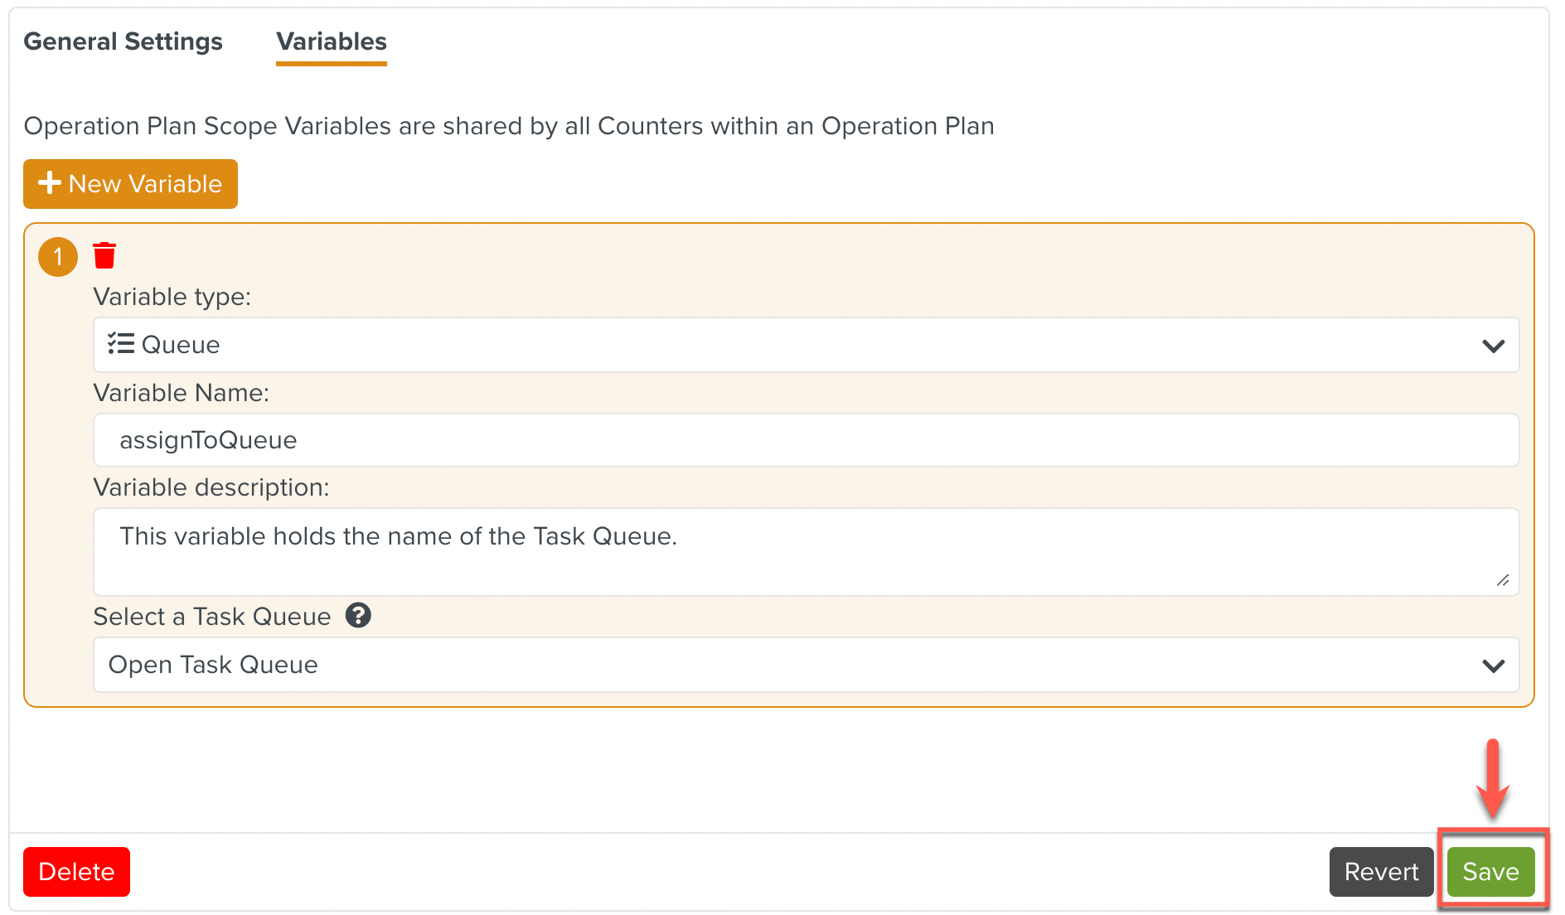Screen dimensions: 1565x915
Task: Expand the Variable type dropdown chevron
Action: (x=1493, y=346)
